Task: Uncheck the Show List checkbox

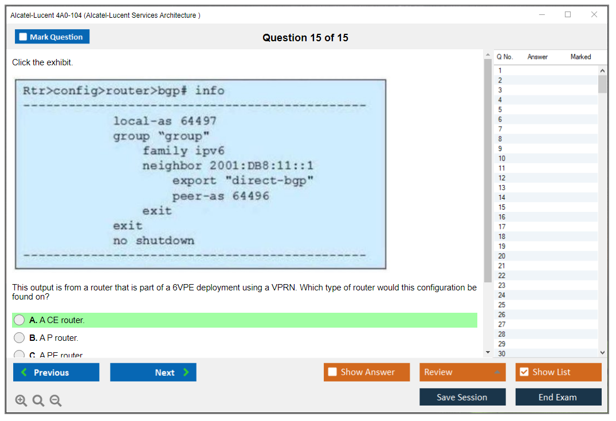Action: pyautogui.click(x=524, y=372)
